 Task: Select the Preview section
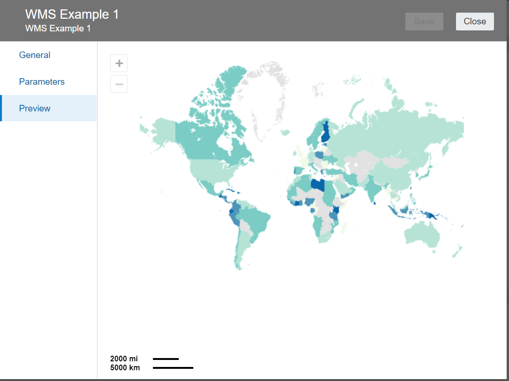coord(35,108)
